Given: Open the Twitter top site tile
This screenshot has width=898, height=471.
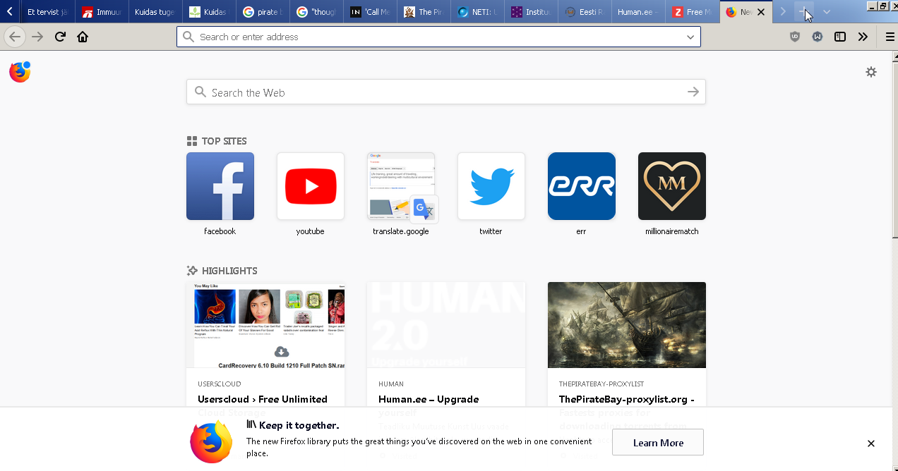Looking at the screenshot, I should [491, 186].
